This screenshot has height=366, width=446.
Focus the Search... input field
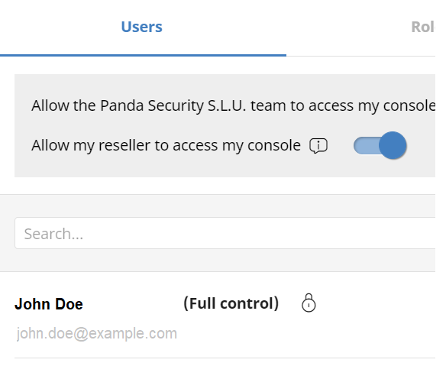(225, 233)
